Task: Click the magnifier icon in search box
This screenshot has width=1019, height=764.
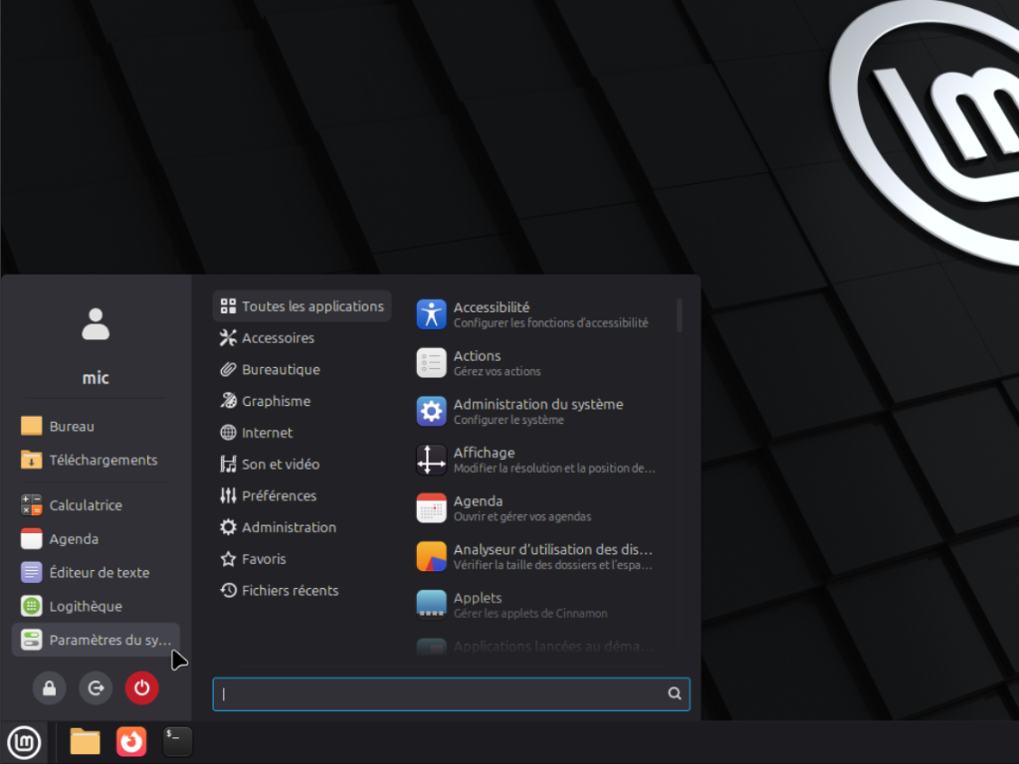Action: pos(675,693)
